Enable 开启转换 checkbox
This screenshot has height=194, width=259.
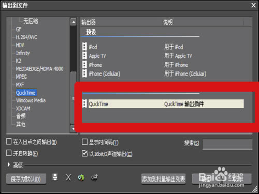[9, 153]
